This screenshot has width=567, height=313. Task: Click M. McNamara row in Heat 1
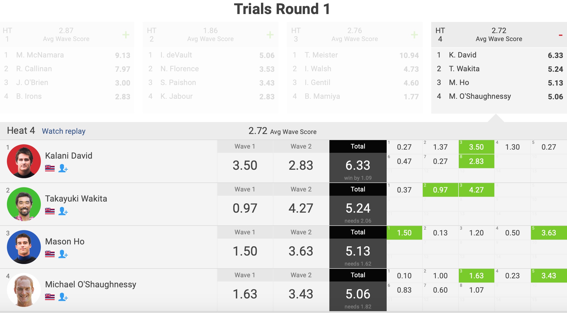tap(67, 55)
